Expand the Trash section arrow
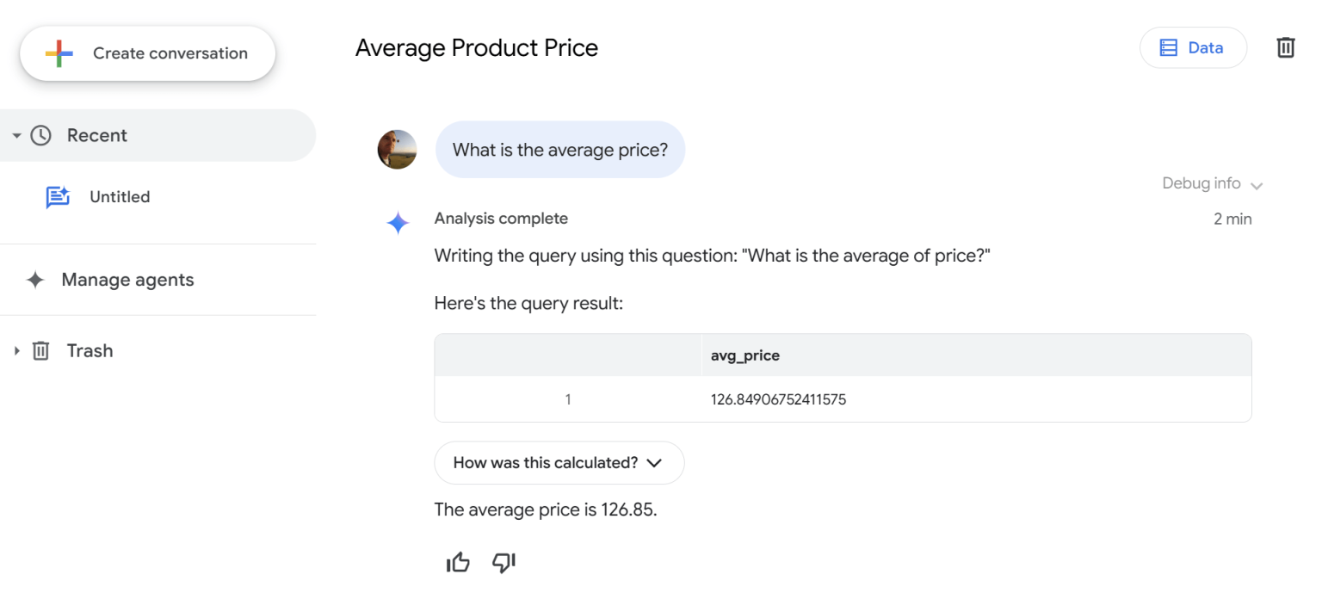 pos(16,350)
